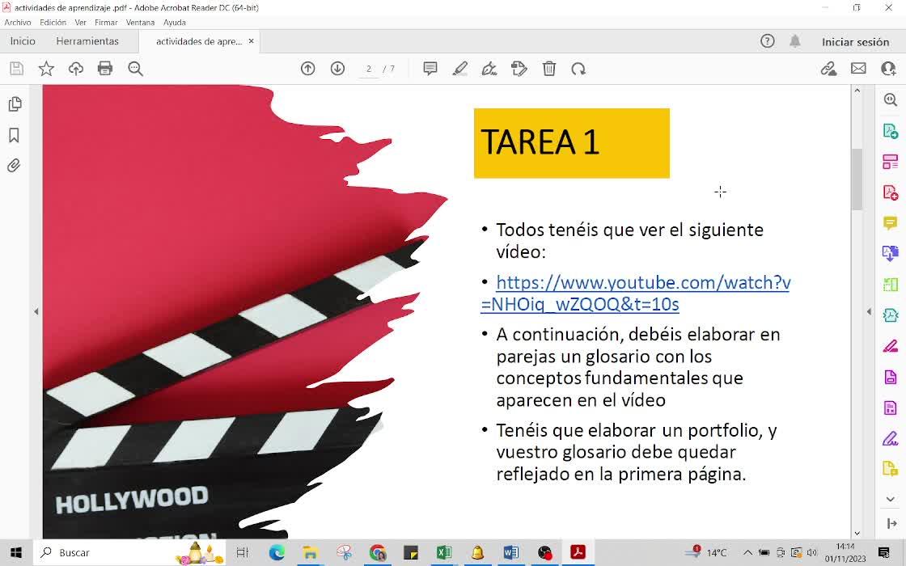
Task: Show the attachments paperclip panel
Action: (x=15, y=166)
